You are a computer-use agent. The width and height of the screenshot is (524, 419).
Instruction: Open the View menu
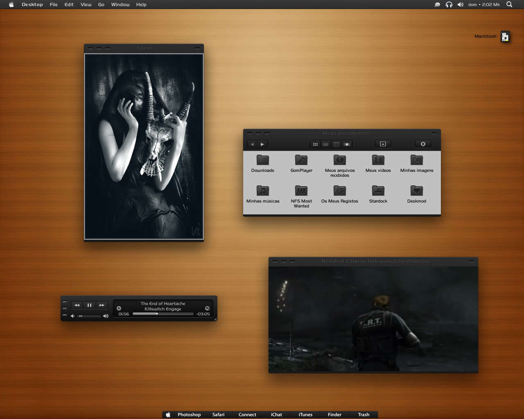pyautogui.click(x=86, y=5)
